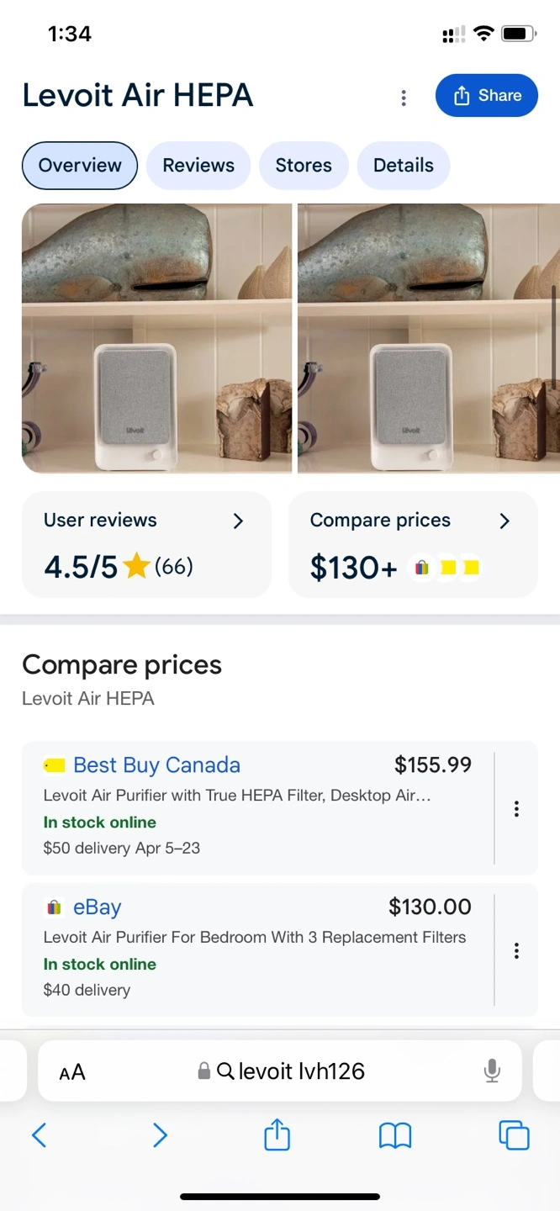Image resolution: width=560 pixels, height=1211 pixels.
Task: Open the Safari share sheet icon
Action: click(x=277, y=1135)
